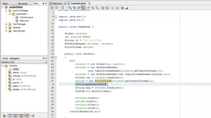Collapse the socketClient project node
211x118 pixels.
pos(3,7)
